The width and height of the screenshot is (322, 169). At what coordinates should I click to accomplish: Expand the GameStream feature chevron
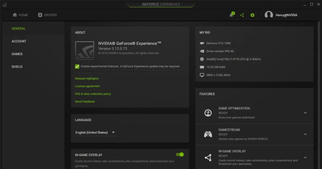pyautogui.click(x=305, y=134)
